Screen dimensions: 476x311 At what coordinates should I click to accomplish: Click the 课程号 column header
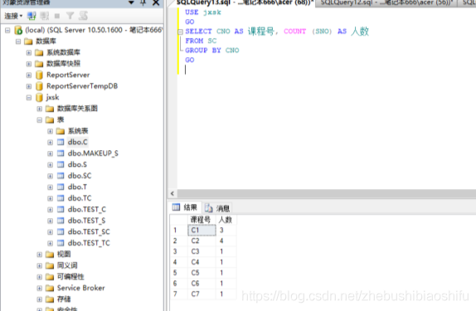[x=202, y=220]
